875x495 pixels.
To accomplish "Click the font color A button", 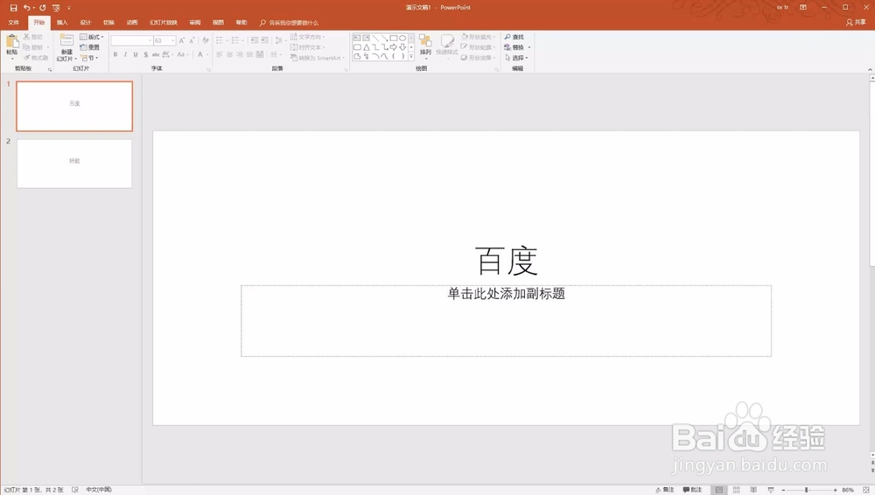I will pos(200,54).
